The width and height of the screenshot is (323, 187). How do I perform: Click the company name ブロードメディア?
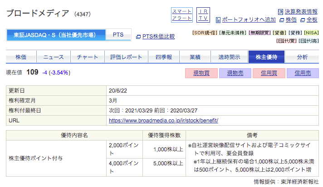click(x=38, y=14)
